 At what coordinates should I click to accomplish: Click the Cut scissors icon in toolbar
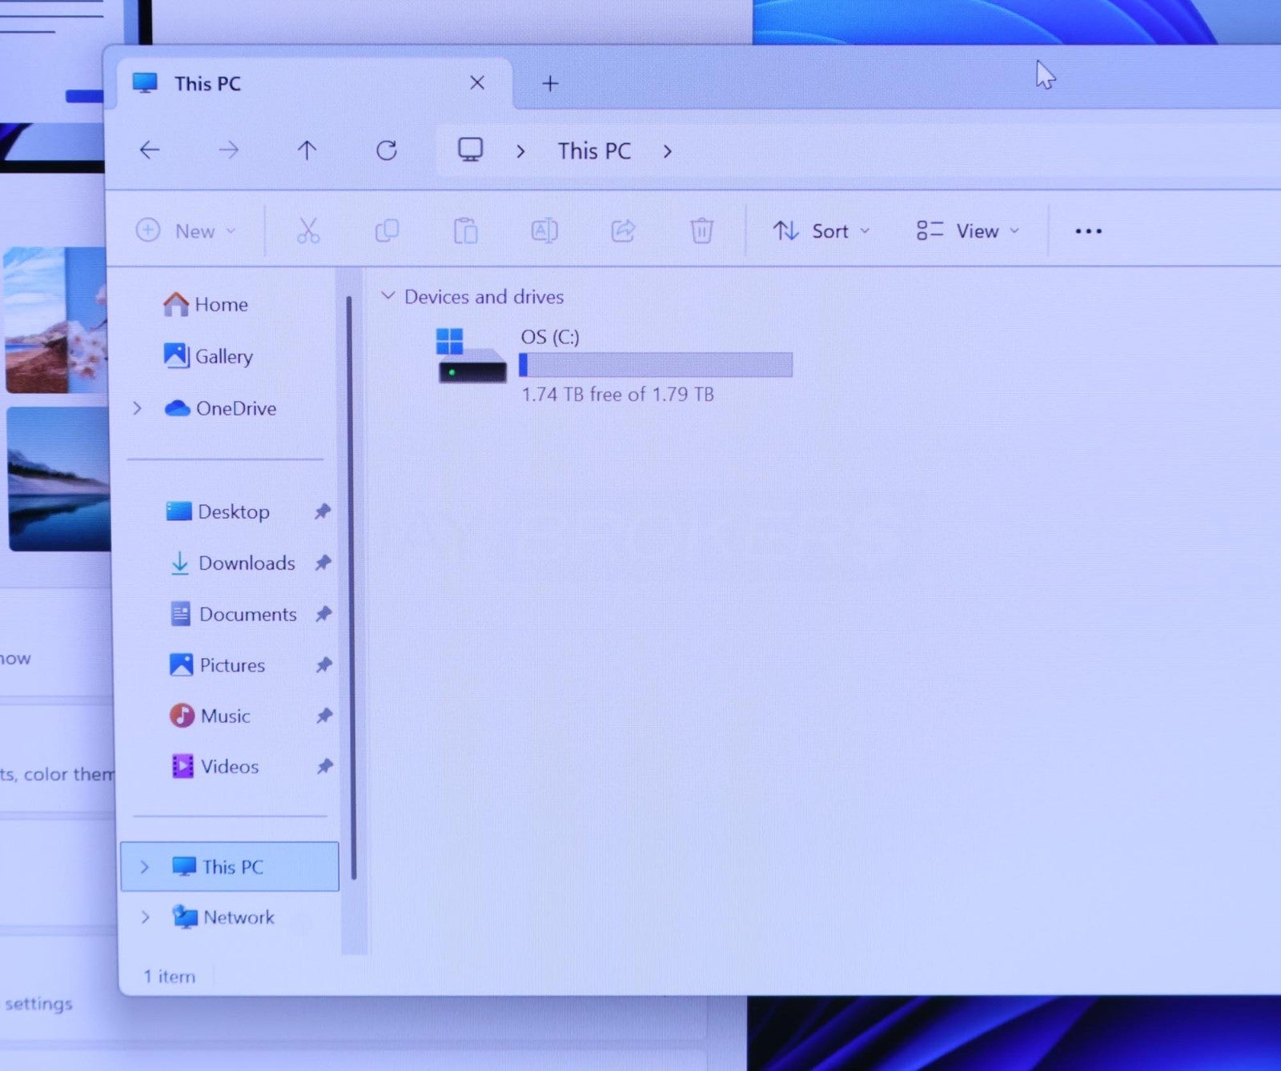(307, 231)
